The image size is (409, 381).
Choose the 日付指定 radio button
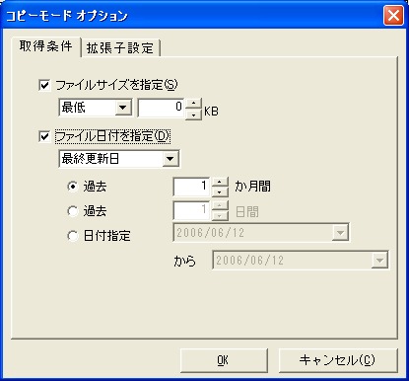click(73, 236)
